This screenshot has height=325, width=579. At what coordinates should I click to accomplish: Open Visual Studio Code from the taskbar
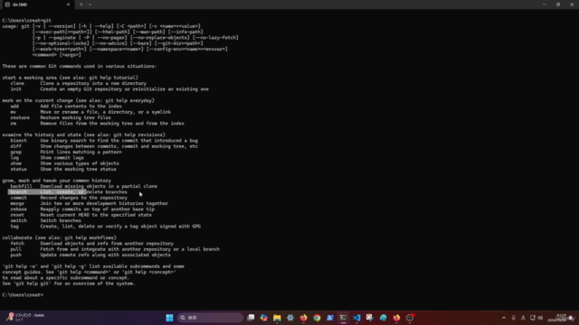(x=356, y=318)
